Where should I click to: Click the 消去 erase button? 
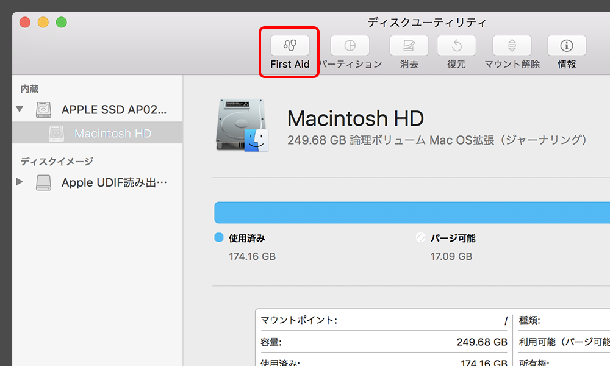[x=409, y=46]
